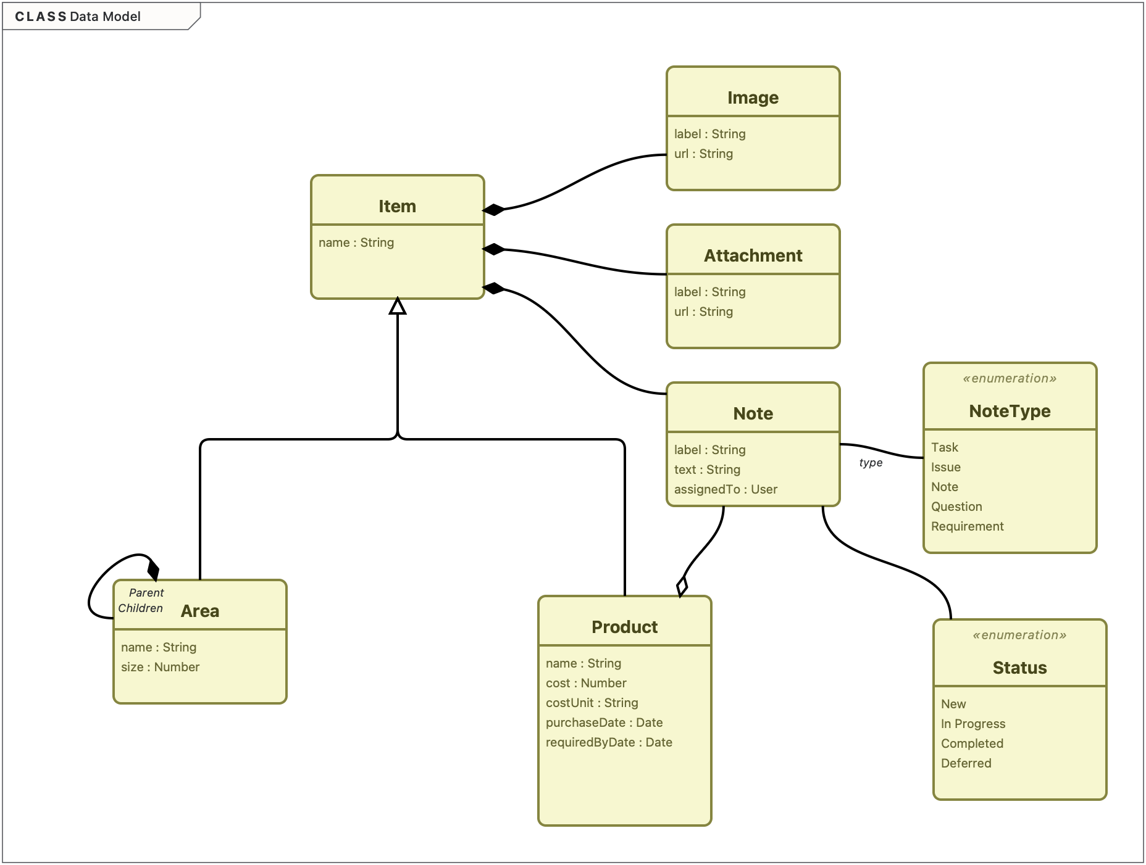
Task: Click 'costUnit : String' in Product class
Action: point(592,703)
